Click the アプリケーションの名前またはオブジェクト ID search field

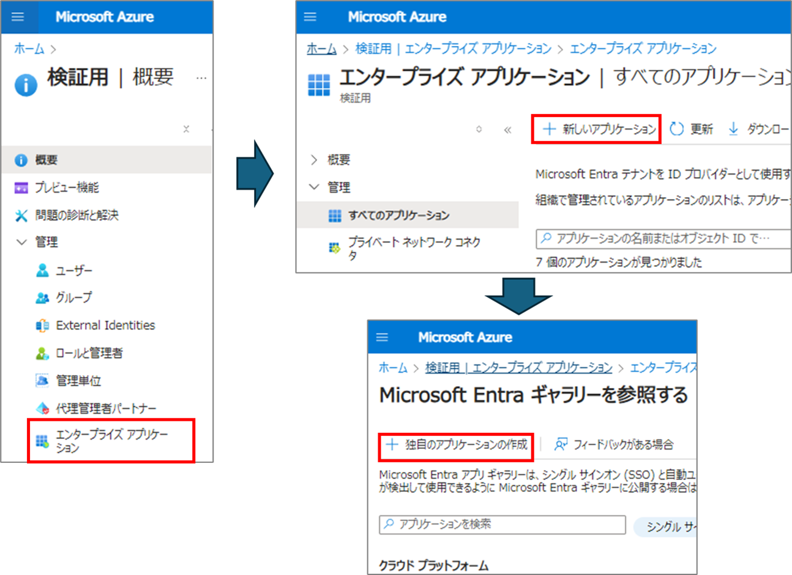(663, 238)
